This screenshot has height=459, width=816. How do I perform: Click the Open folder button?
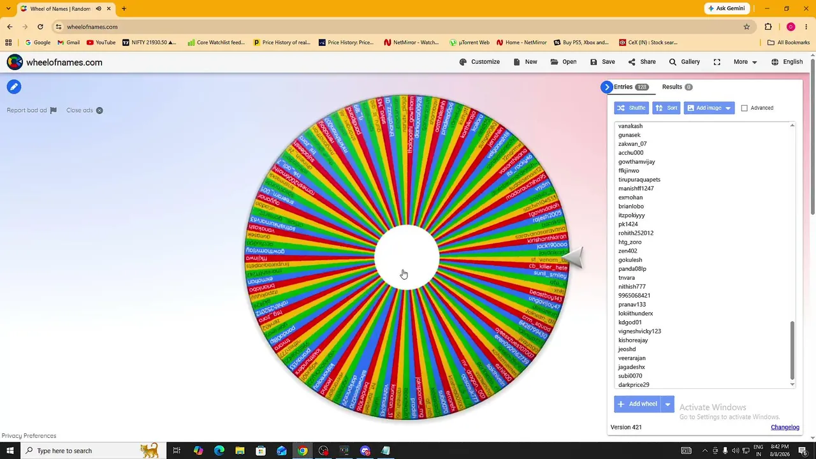click(x=564, y=62)
